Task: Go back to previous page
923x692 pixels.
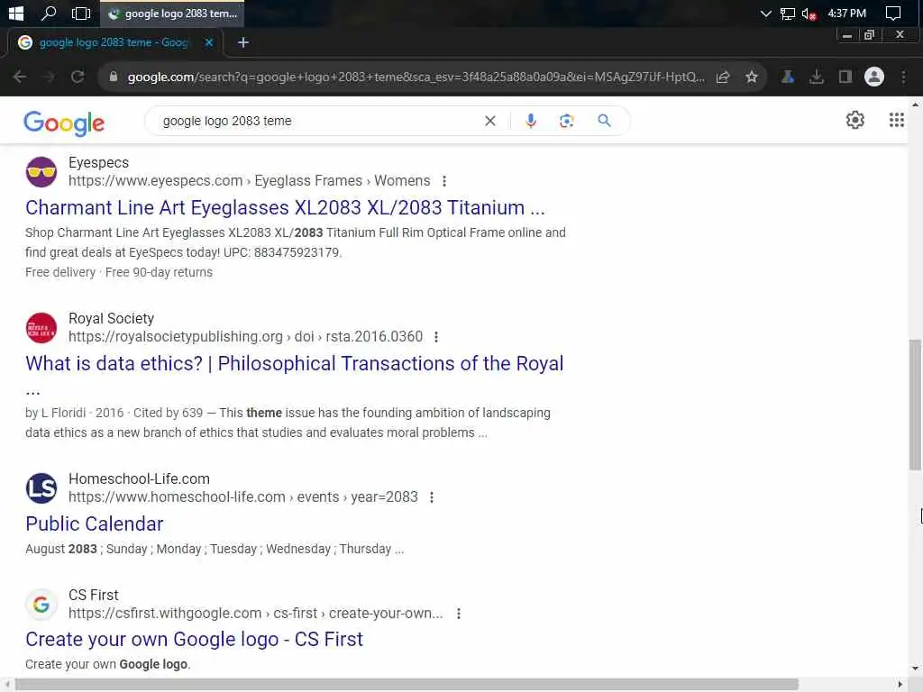Action: pos(20,77)
